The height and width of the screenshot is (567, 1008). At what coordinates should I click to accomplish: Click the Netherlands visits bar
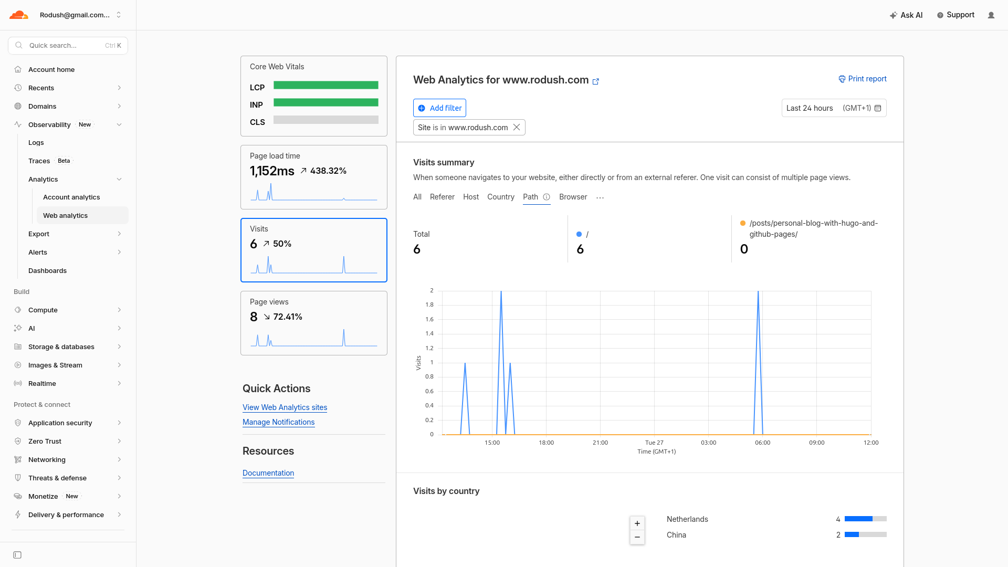(866, 519)
